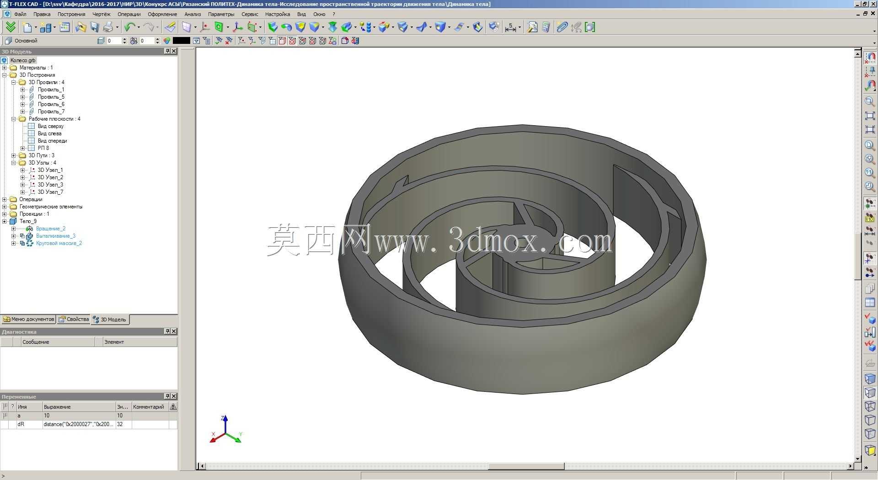Click the green-bordered pages icon
This screenshot has height=480, width=878.
[590, 27]
